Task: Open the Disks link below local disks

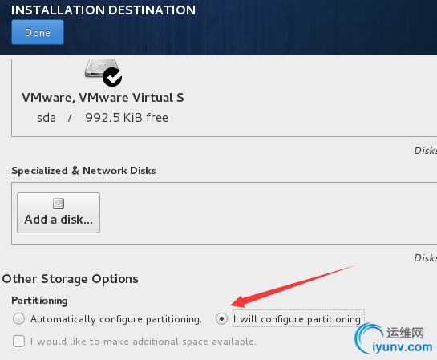Action: point(426,151)
